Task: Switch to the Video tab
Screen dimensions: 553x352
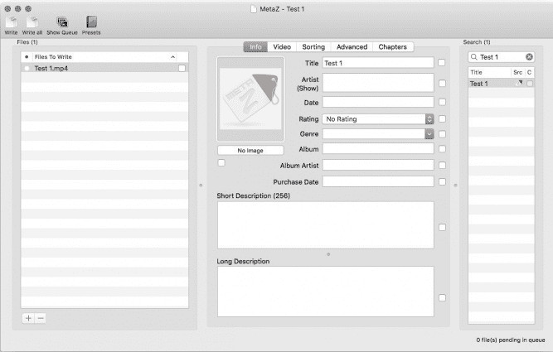Action: pos(282,47)
